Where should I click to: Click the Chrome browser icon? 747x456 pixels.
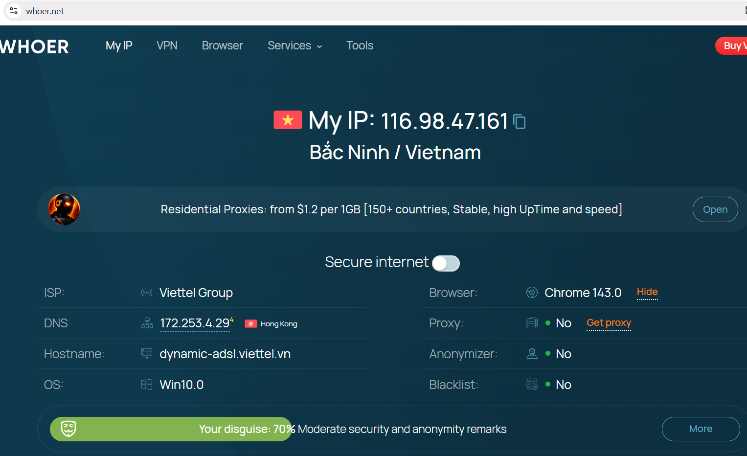532,293
